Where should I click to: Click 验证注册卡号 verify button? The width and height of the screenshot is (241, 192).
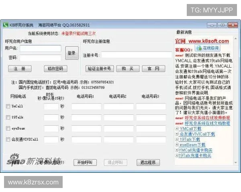point(100,68)
